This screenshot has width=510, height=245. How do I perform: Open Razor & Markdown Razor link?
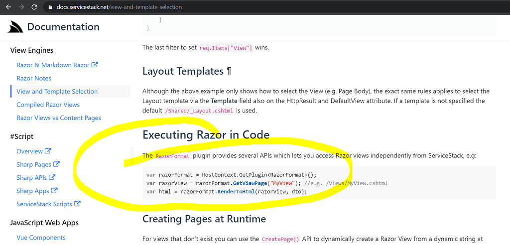pos(53,65)
